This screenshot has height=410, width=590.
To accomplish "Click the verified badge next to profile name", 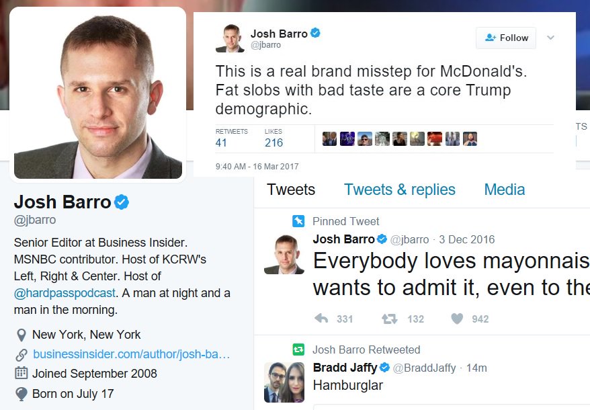I will pyautogui.click(x=122, y=202).
